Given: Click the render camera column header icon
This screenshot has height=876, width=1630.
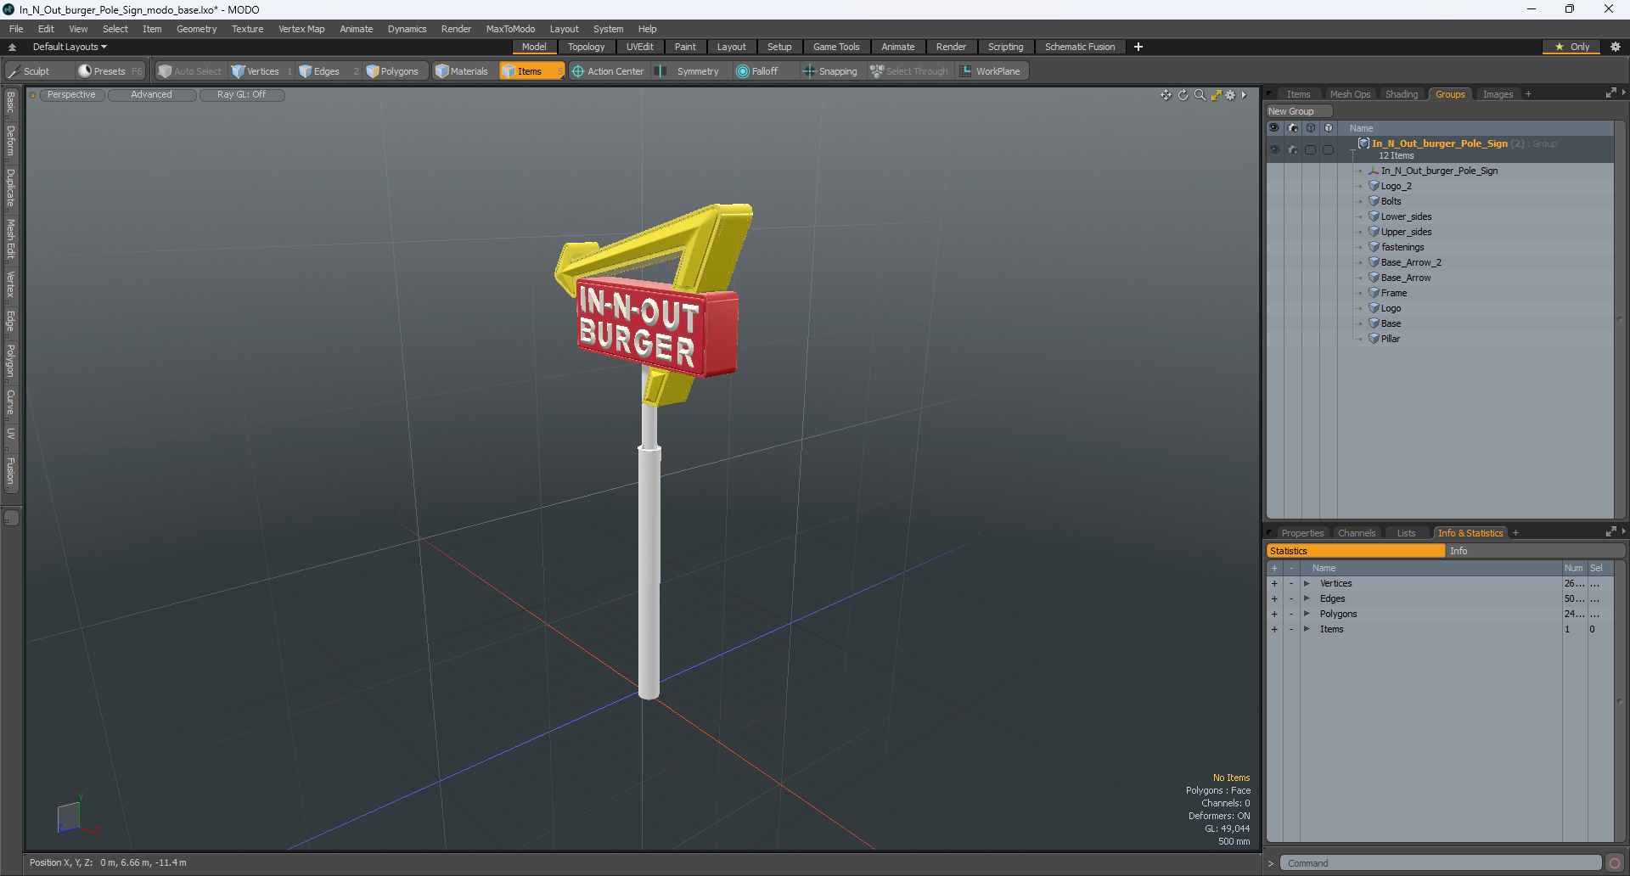Looking at the screenshot, I should click(1293, 128).
